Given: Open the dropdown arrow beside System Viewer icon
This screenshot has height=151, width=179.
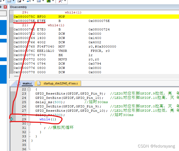Looking at the screenshot, I should (53, 1).
